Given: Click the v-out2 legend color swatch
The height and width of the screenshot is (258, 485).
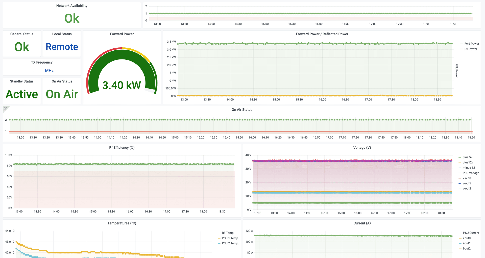Looking at the screenshot, I should coord(460,188).
